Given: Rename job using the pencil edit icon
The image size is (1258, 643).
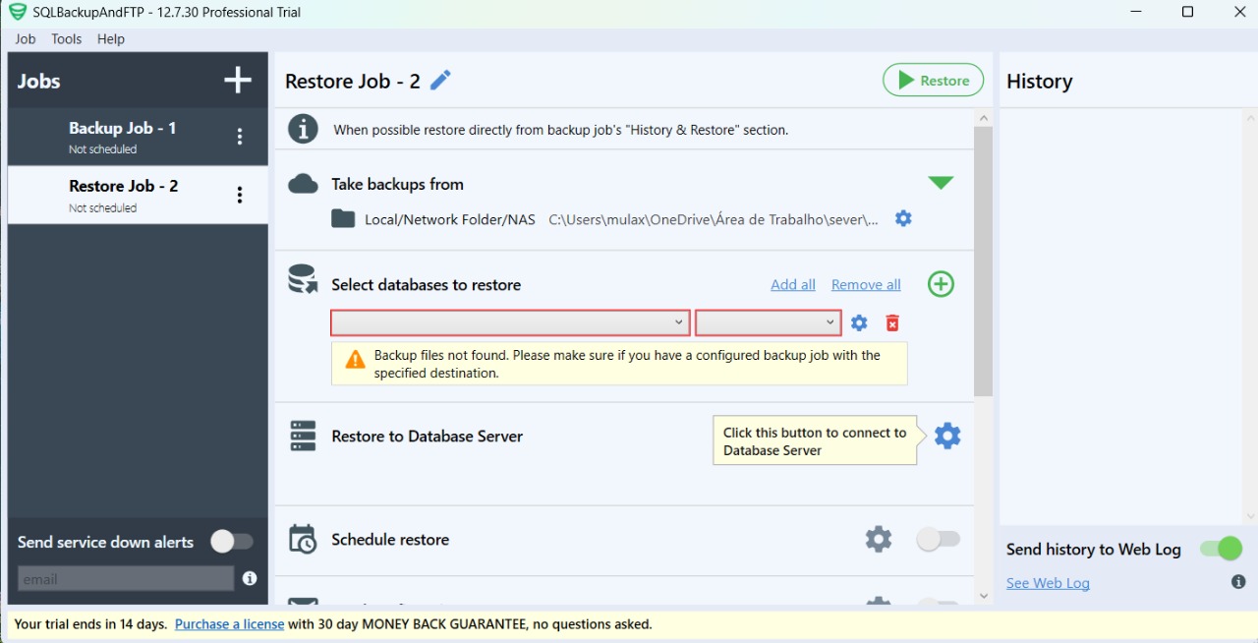Looking at the screenshot, I should tap(440, 81).
